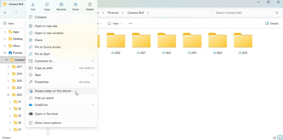Switch to large thumbnails view icon
The image size is (283, 140).
(x=280, y=138)
